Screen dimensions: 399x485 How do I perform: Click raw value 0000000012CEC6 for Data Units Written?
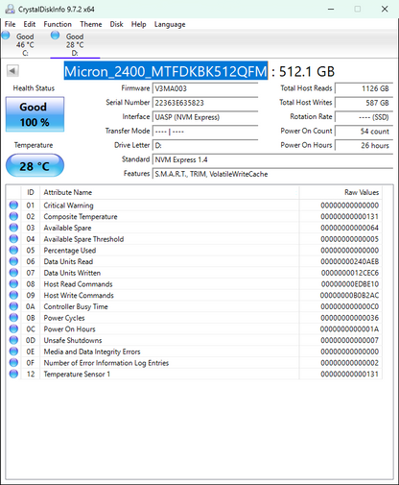350,273
